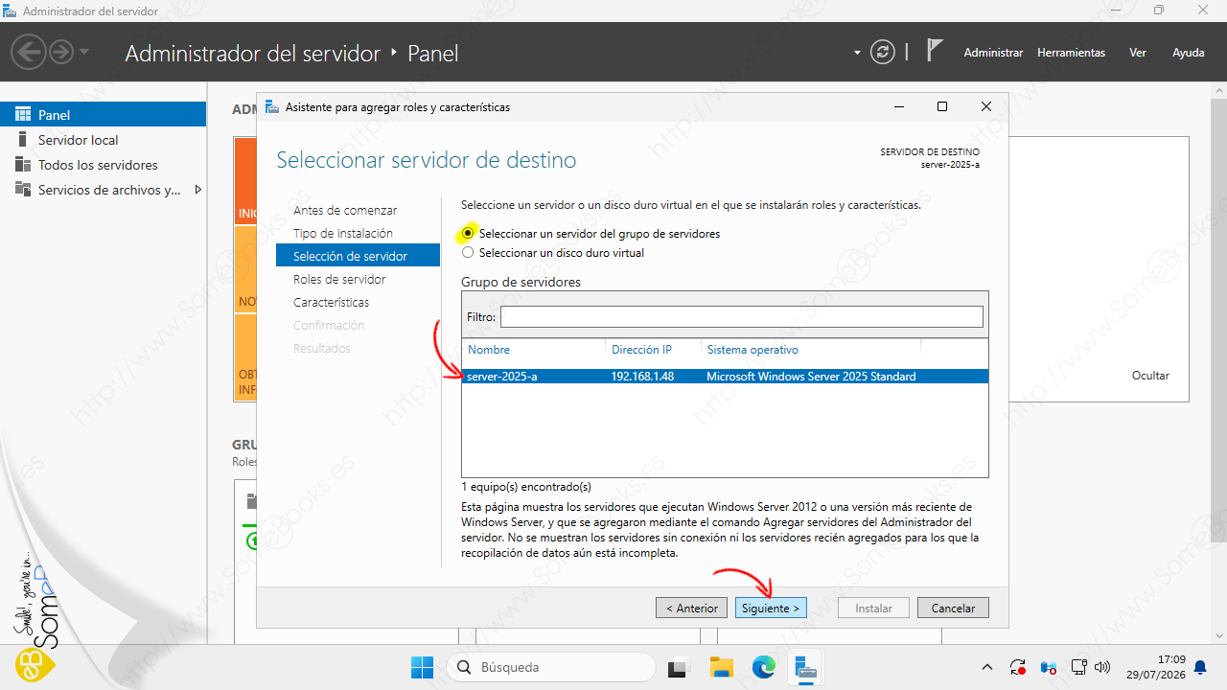This screenshot has width=1227, height=690.
Task: Click the Panel dashboard icon in sidebar
Action: click(23, 115)
